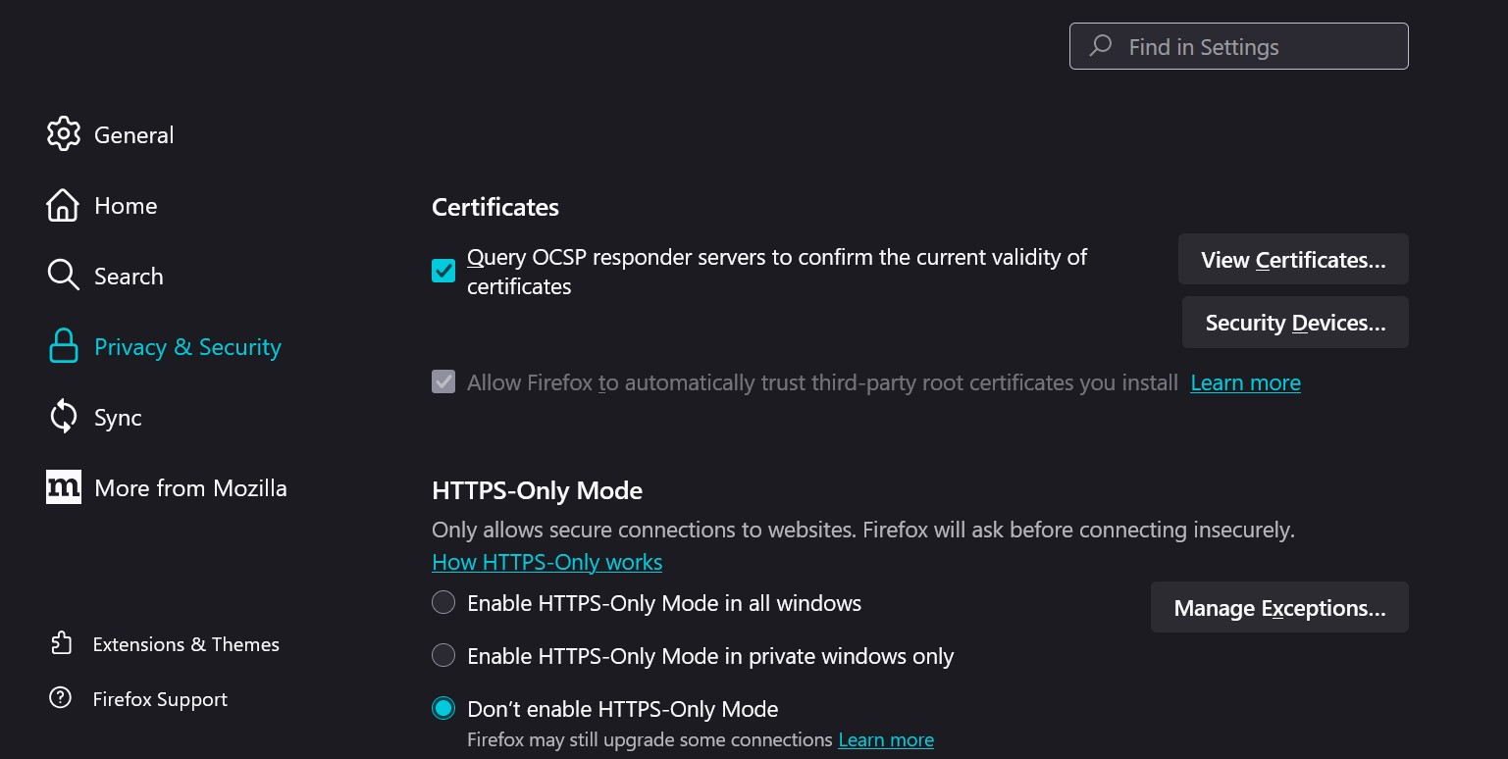
Task: Open the Home settings category
Action: [x=126, y=206]
